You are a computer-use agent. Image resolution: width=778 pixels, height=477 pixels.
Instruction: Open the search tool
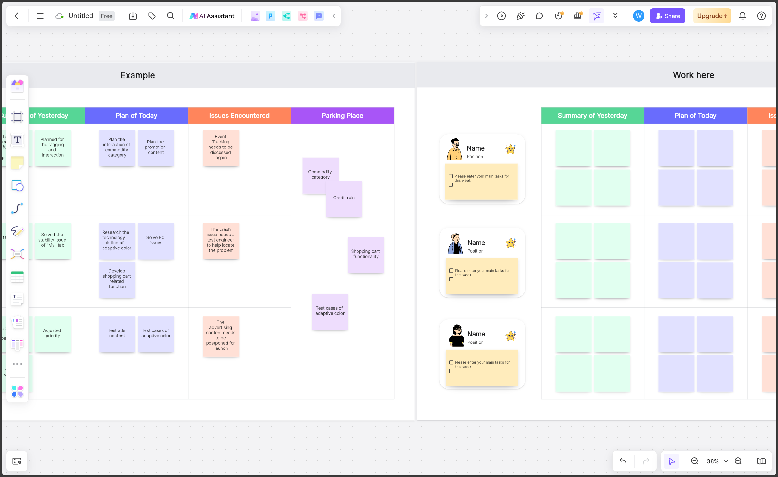coord(171,16)
